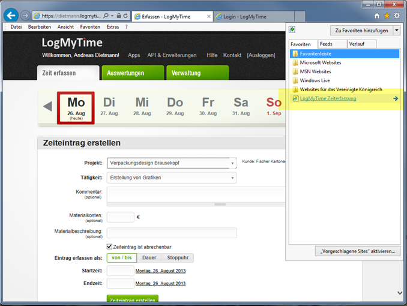Click the Startzeit input field
Screen dimensions: 407x306
pos(121,271)
